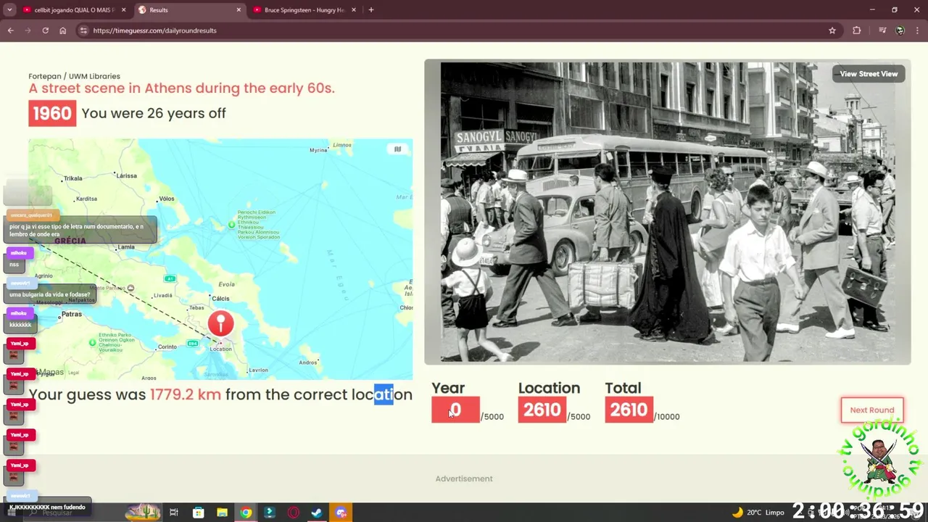This screenshot has height=522, width=928.
Task: Click Vólos label on the map
Action: 167,199
